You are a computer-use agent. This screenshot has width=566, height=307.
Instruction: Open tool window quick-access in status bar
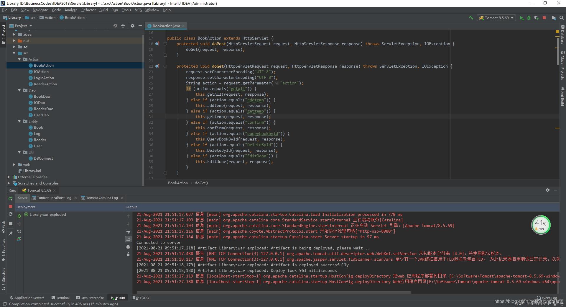[x=4, y=304]
